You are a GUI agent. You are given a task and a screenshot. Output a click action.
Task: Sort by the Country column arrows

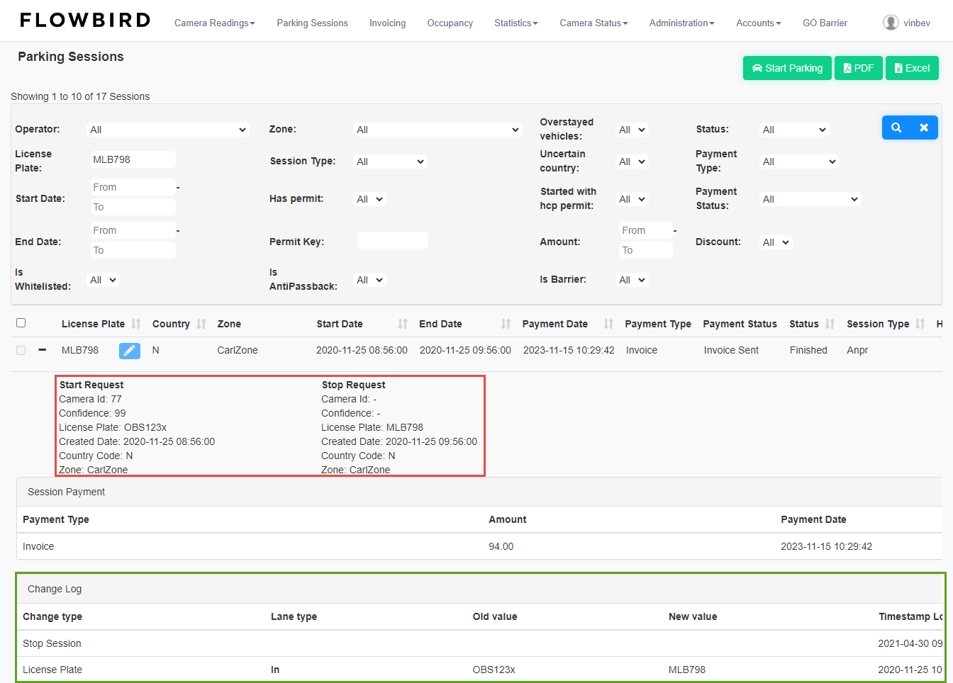tap(201, 324)
